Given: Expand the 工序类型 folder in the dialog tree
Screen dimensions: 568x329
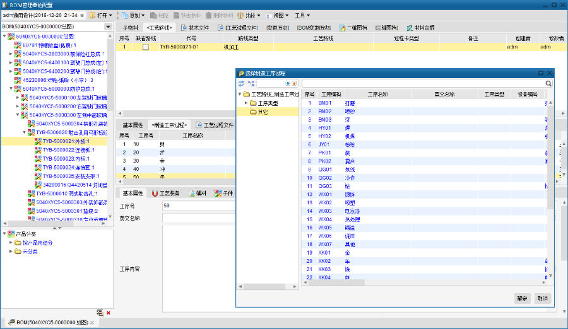Looking at the screenshot, I should (x=246, y=103).
